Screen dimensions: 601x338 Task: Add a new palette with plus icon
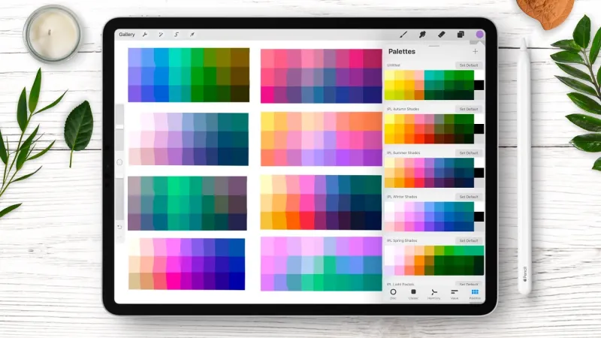476,51
